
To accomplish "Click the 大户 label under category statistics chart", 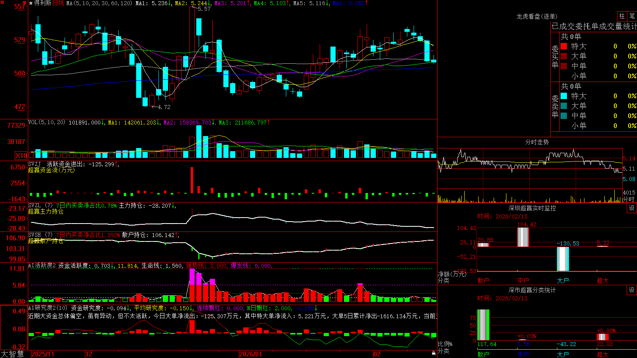I will (x=563, y=354).
